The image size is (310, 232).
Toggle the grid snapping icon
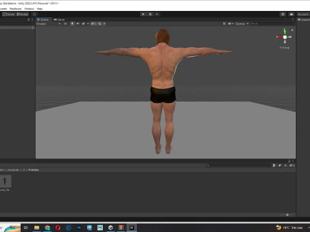[34, 14]
